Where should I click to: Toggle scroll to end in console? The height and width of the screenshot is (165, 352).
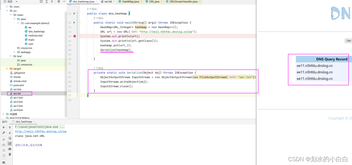10,143
